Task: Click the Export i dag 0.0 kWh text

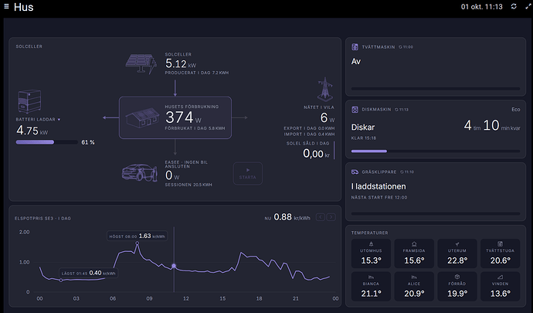Action: click(309, 128)
